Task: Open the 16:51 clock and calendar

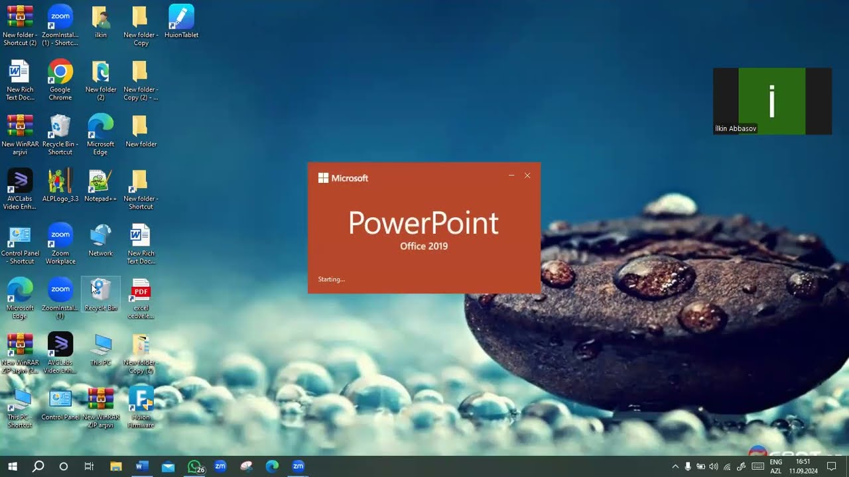Action: pyautogui.click(x=803, y=466)
